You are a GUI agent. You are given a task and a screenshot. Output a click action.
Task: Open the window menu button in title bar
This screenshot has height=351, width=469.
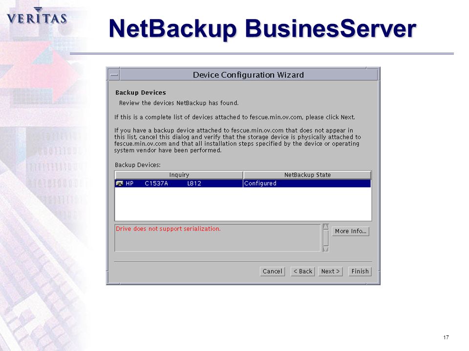pyautogui.click(x=114, y=75)
